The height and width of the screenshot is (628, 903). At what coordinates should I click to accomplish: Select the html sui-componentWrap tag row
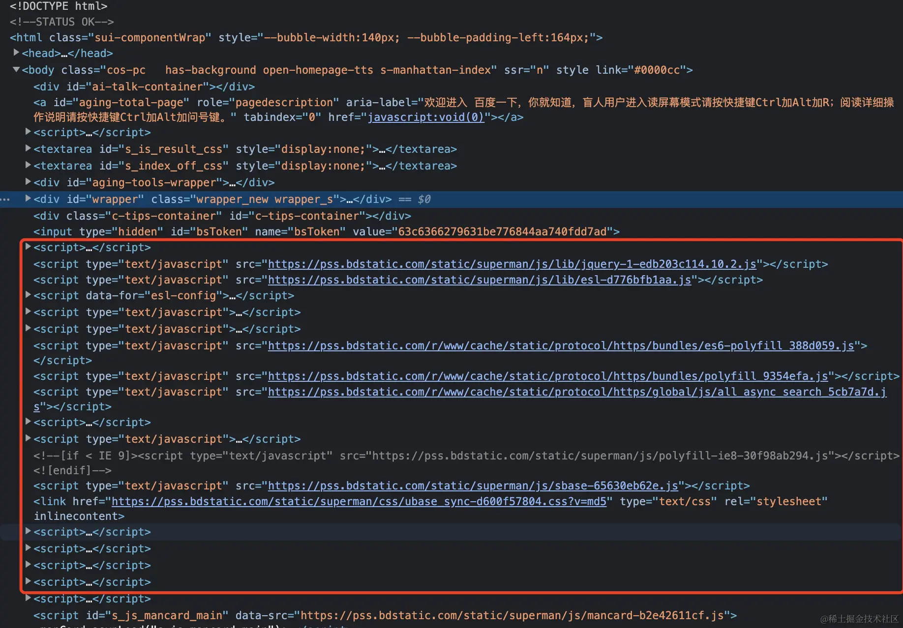306,37
